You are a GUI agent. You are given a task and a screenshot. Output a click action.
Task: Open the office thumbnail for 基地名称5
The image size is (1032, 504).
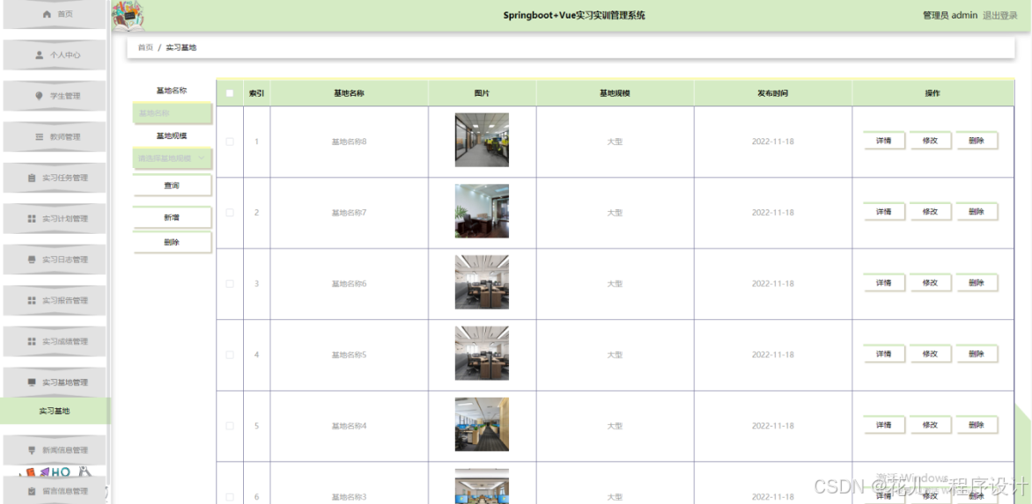482,353
